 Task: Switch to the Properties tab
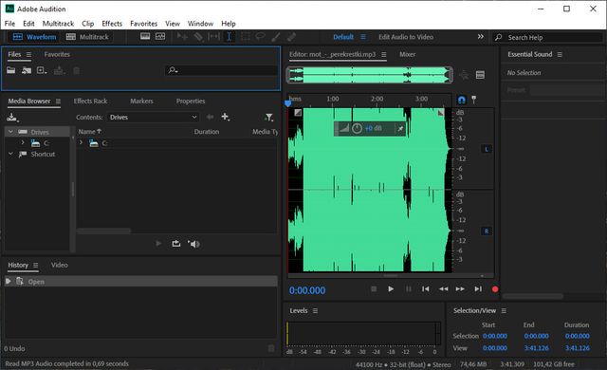[191, 101]
